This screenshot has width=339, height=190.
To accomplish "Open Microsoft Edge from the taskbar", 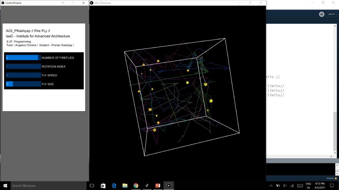I will coord(114,186).
